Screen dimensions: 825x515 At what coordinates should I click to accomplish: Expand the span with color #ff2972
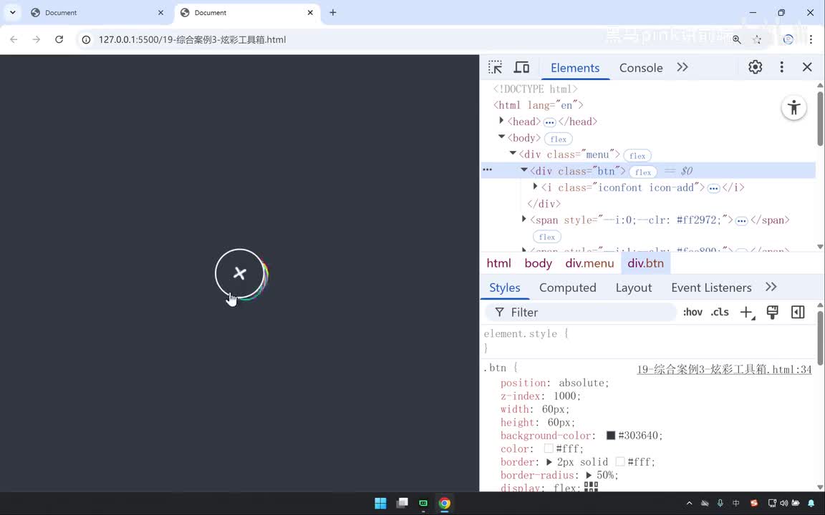(x=524, y=219)
